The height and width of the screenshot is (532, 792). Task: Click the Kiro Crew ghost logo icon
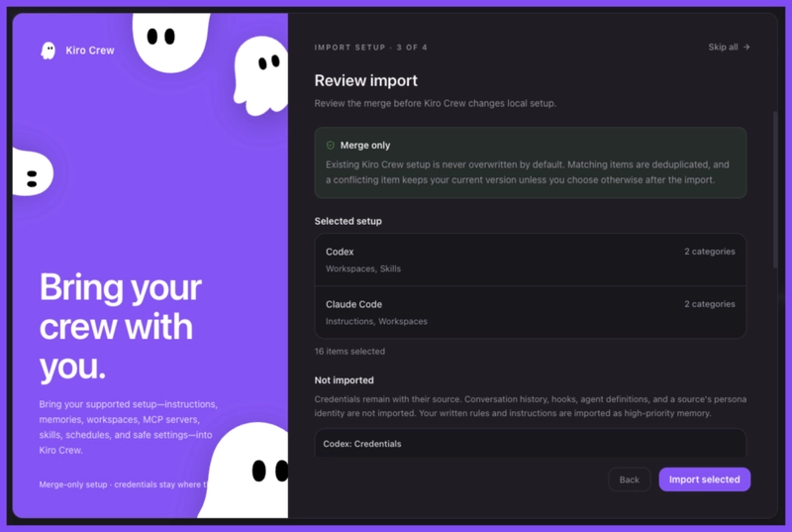pyautogui.click(x=49, y=51)
